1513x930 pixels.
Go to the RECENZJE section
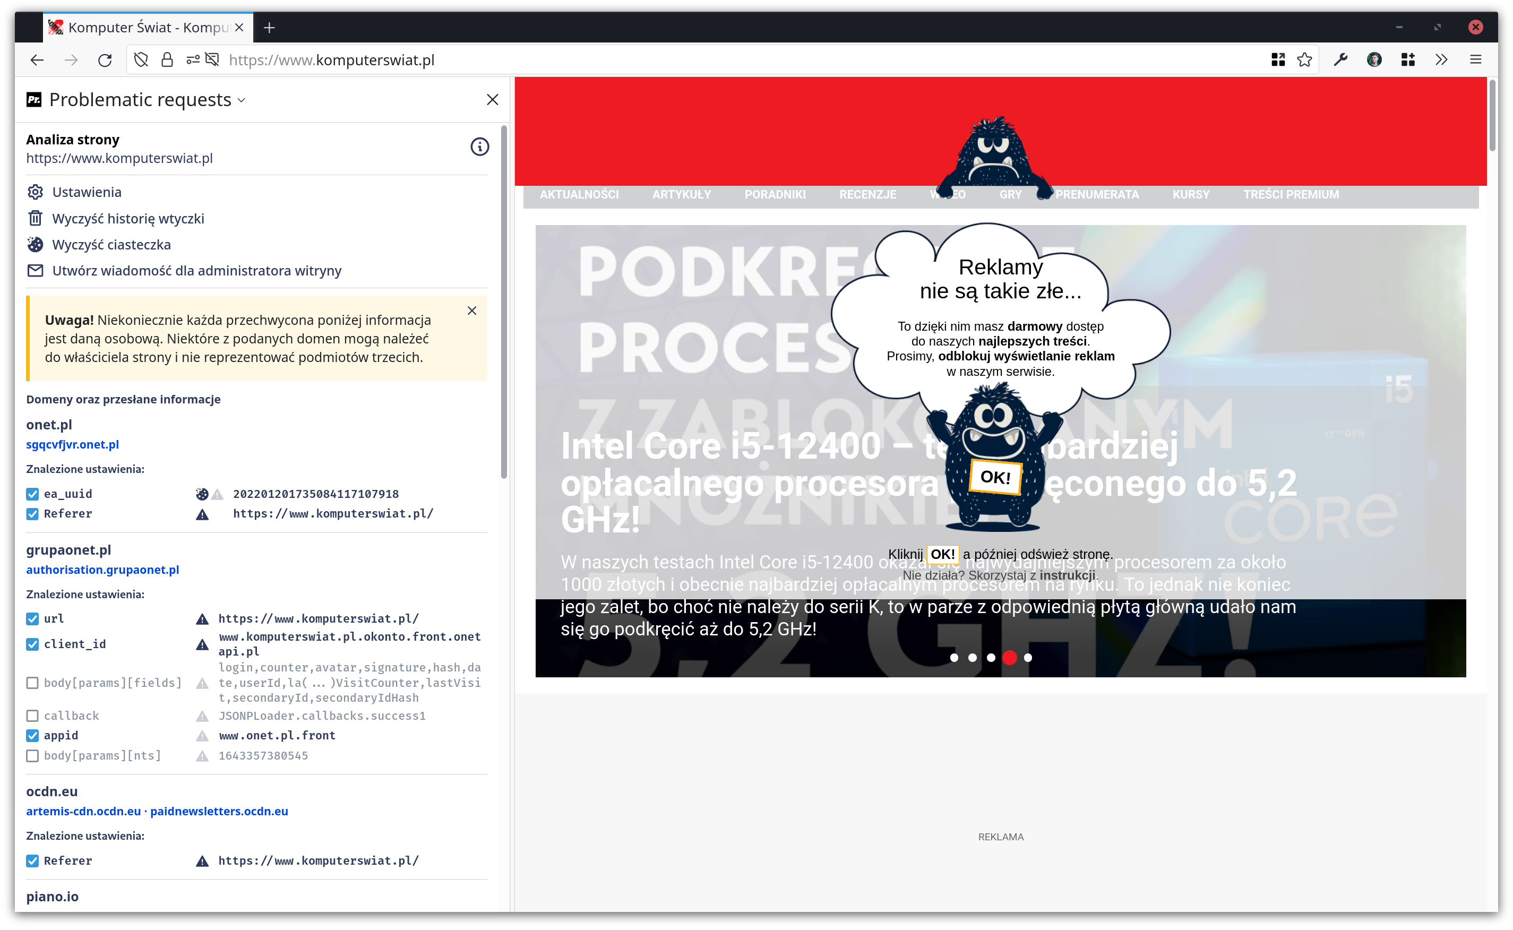[x=867, y=194]
